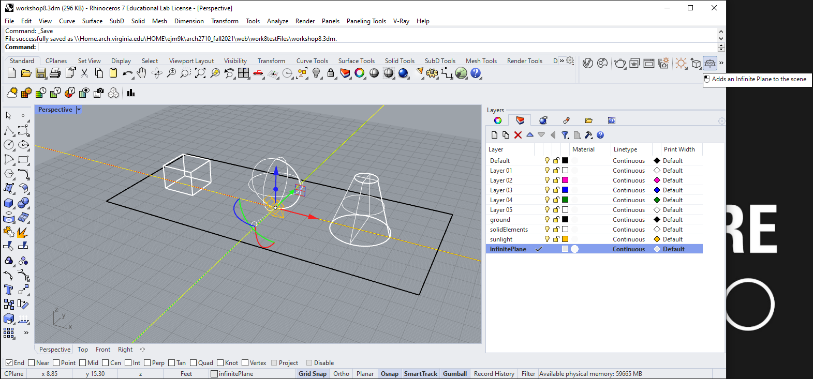This screenshot has width=813, height=379.
Task: Save the model with the floppy disk icon
Action: coord(41,73)
